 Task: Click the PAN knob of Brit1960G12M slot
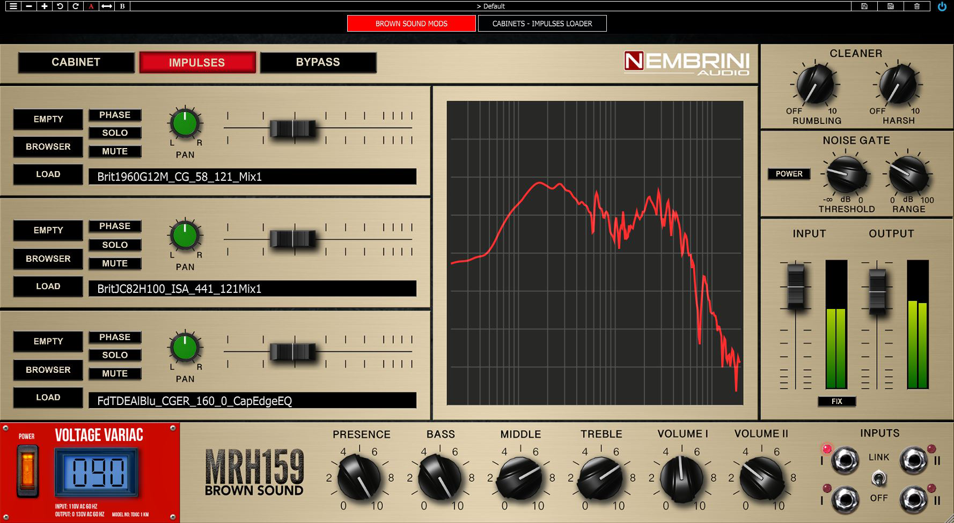185,123
